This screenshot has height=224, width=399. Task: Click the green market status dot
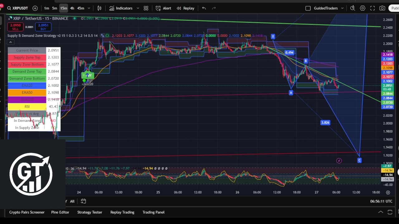[x=75, y=18]
